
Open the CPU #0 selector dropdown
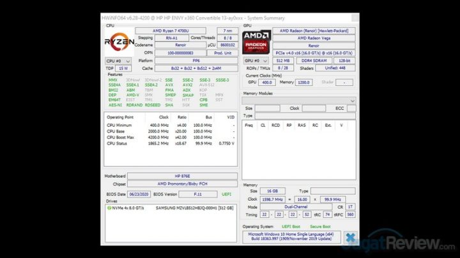pos(118,61)
